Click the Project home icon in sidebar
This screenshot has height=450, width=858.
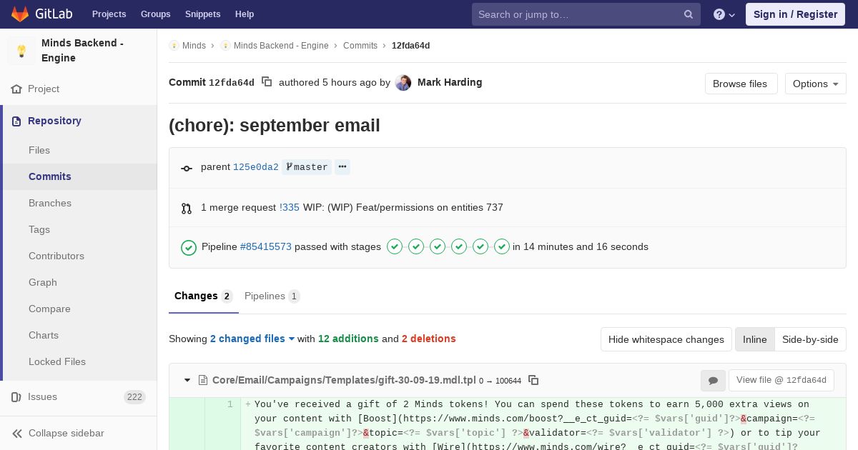(x=16, y=89)
